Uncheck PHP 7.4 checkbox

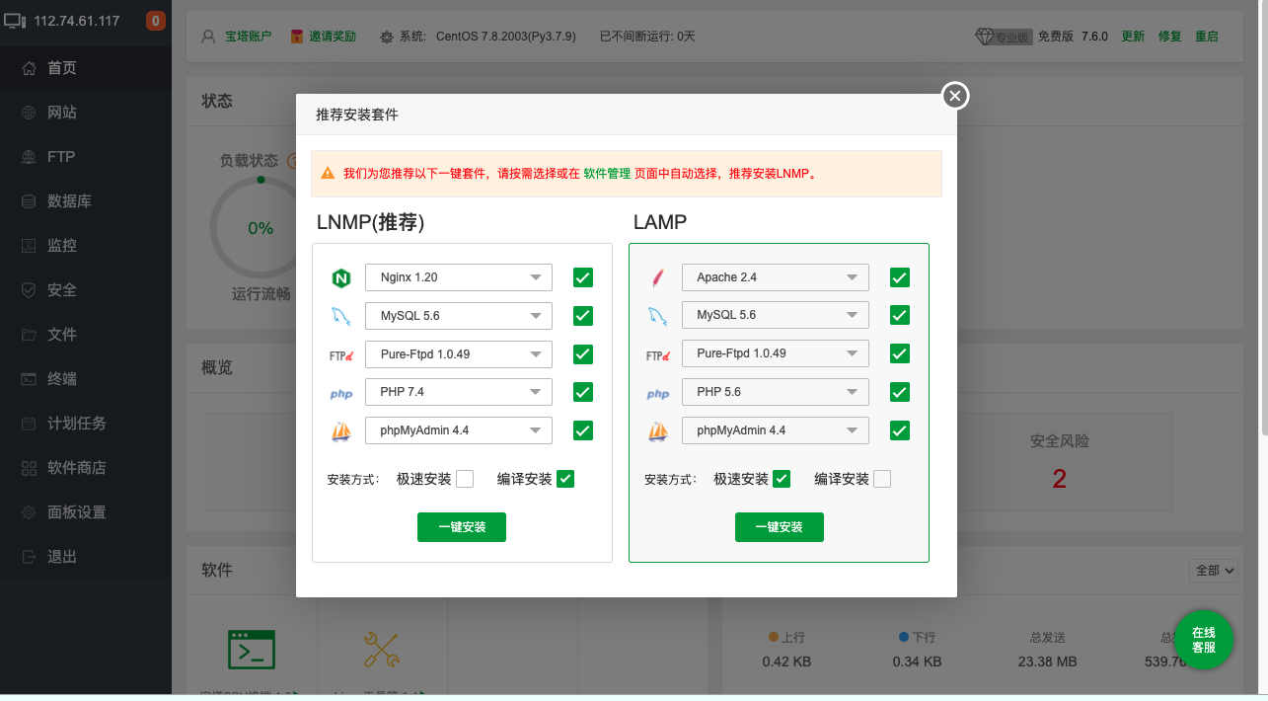(x=583, y=392)
